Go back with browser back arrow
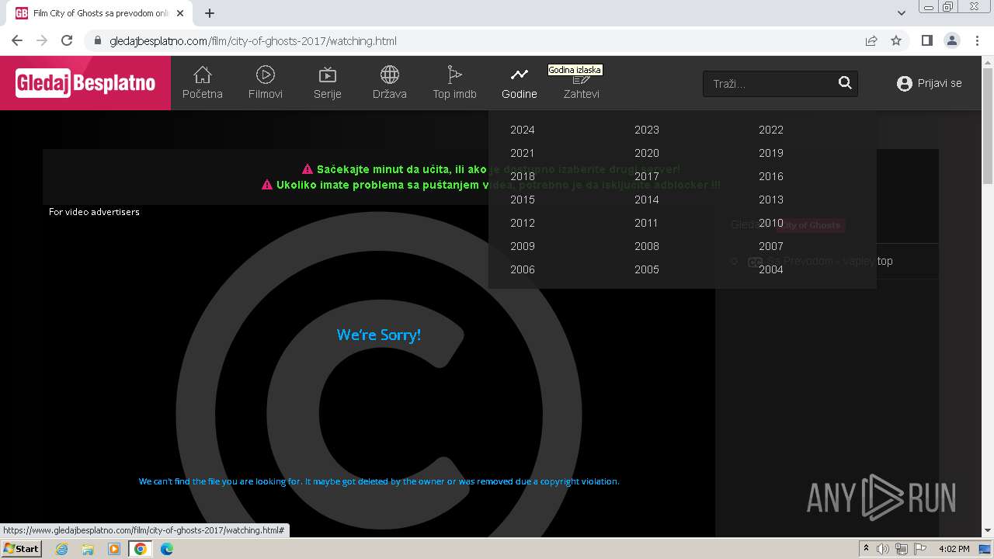The height and width of the screenshot is (559, 994). (x=17, y=41)
